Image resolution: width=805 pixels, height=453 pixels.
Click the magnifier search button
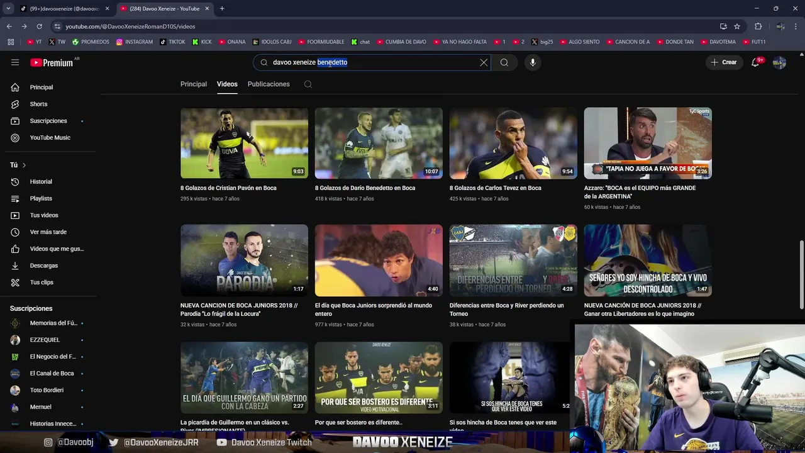pos(504,62)
